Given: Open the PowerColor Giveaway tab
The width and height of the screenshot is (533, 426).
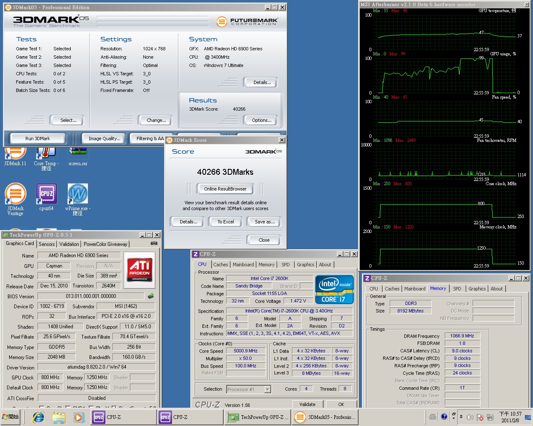Looking at the screenshot, I should click(x=105, y=244).
